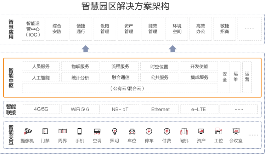Click the perimeter fence (周界) icon
The height and width of the screenshot is (154, 265).
(62, 131)
